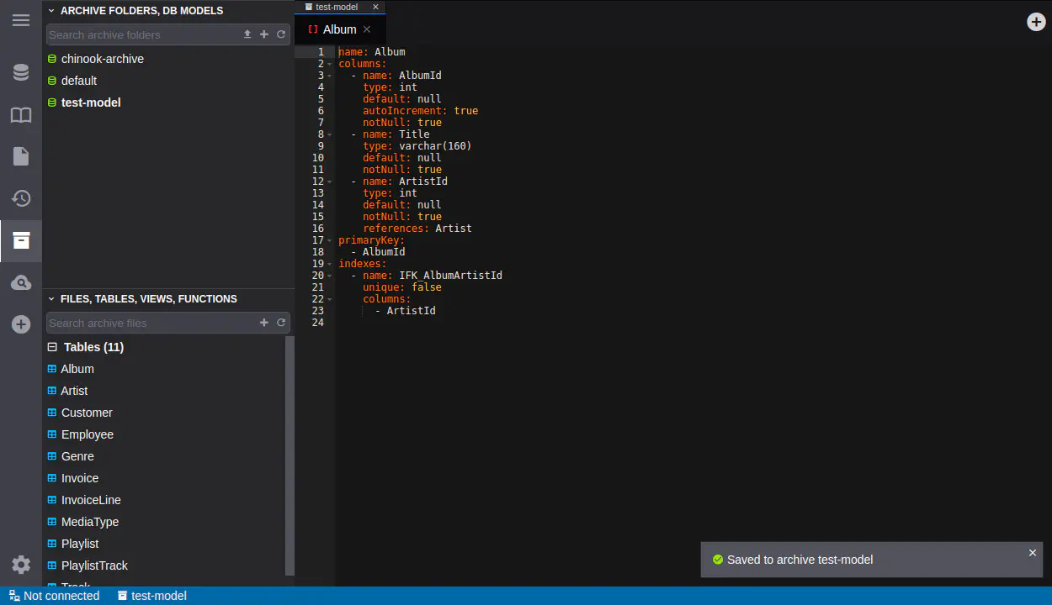The width and height of the screenshot is (1052, 605).
Task: Collapse the Archive Folders, DB Models section
Action: coord(51,11)
